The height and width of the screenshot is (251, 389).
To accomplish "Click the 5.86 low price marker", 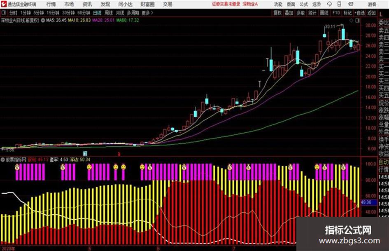I will [10, 150].
